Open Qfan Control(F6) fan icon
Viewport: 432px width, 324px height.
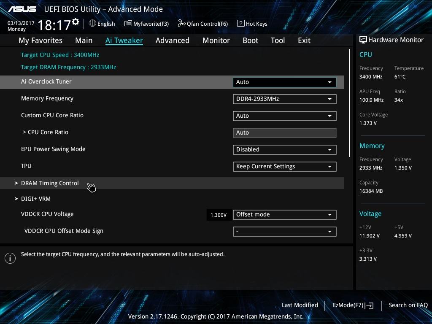(181, 24)
